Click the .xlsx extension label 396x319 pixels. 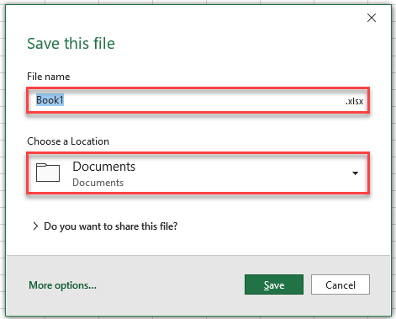[x=354, y=101]
